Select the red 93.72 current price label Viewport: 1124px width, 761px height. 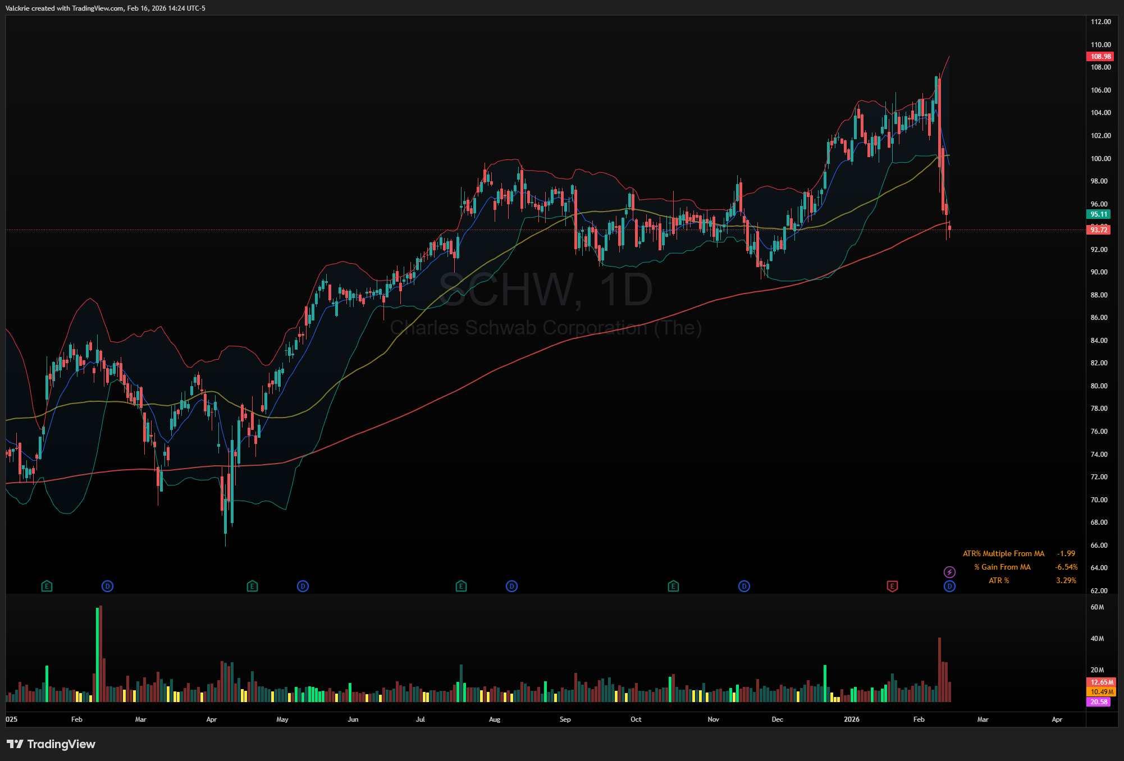1099,230
